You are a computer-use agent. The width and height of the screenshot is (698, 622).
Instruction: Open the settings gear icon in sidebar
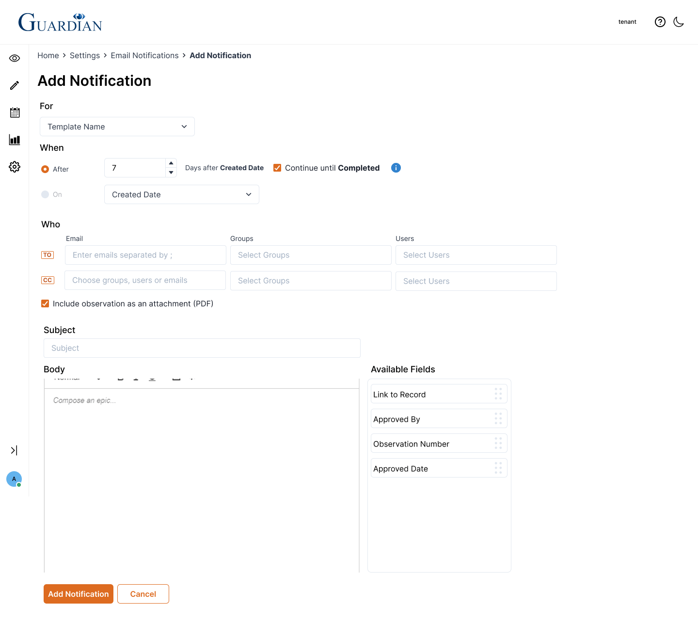coord(15,167)
